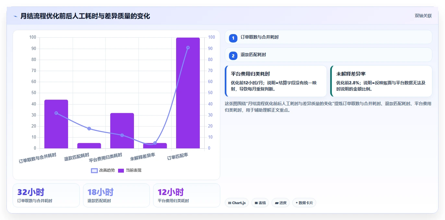Viewport: 445px width, 220px height.
Task: Select the 平台费用归类耗时 card
Action: [x=276, y=81]
